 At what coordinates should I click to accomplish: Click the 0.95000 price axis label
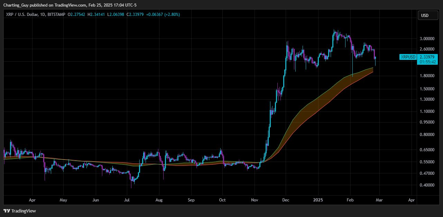426,122
